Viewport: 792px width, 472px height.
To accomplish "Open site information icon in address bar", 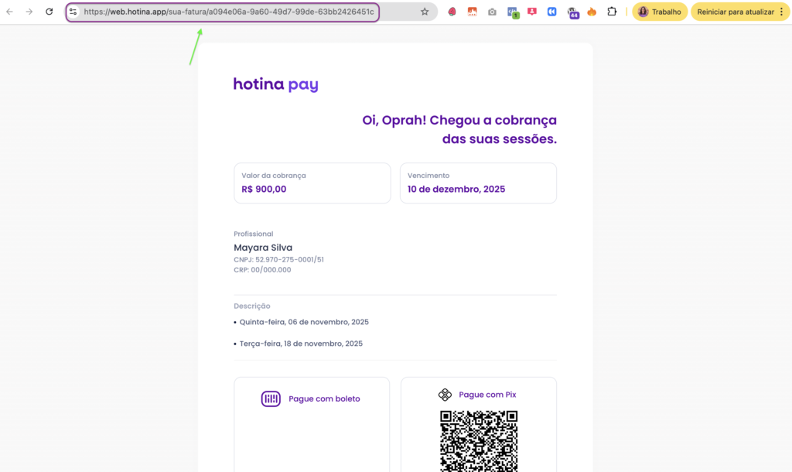I will click(73, 12).
